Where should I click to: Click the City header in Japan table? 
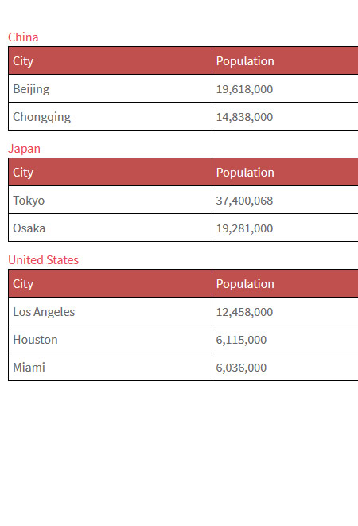point(110,172)
